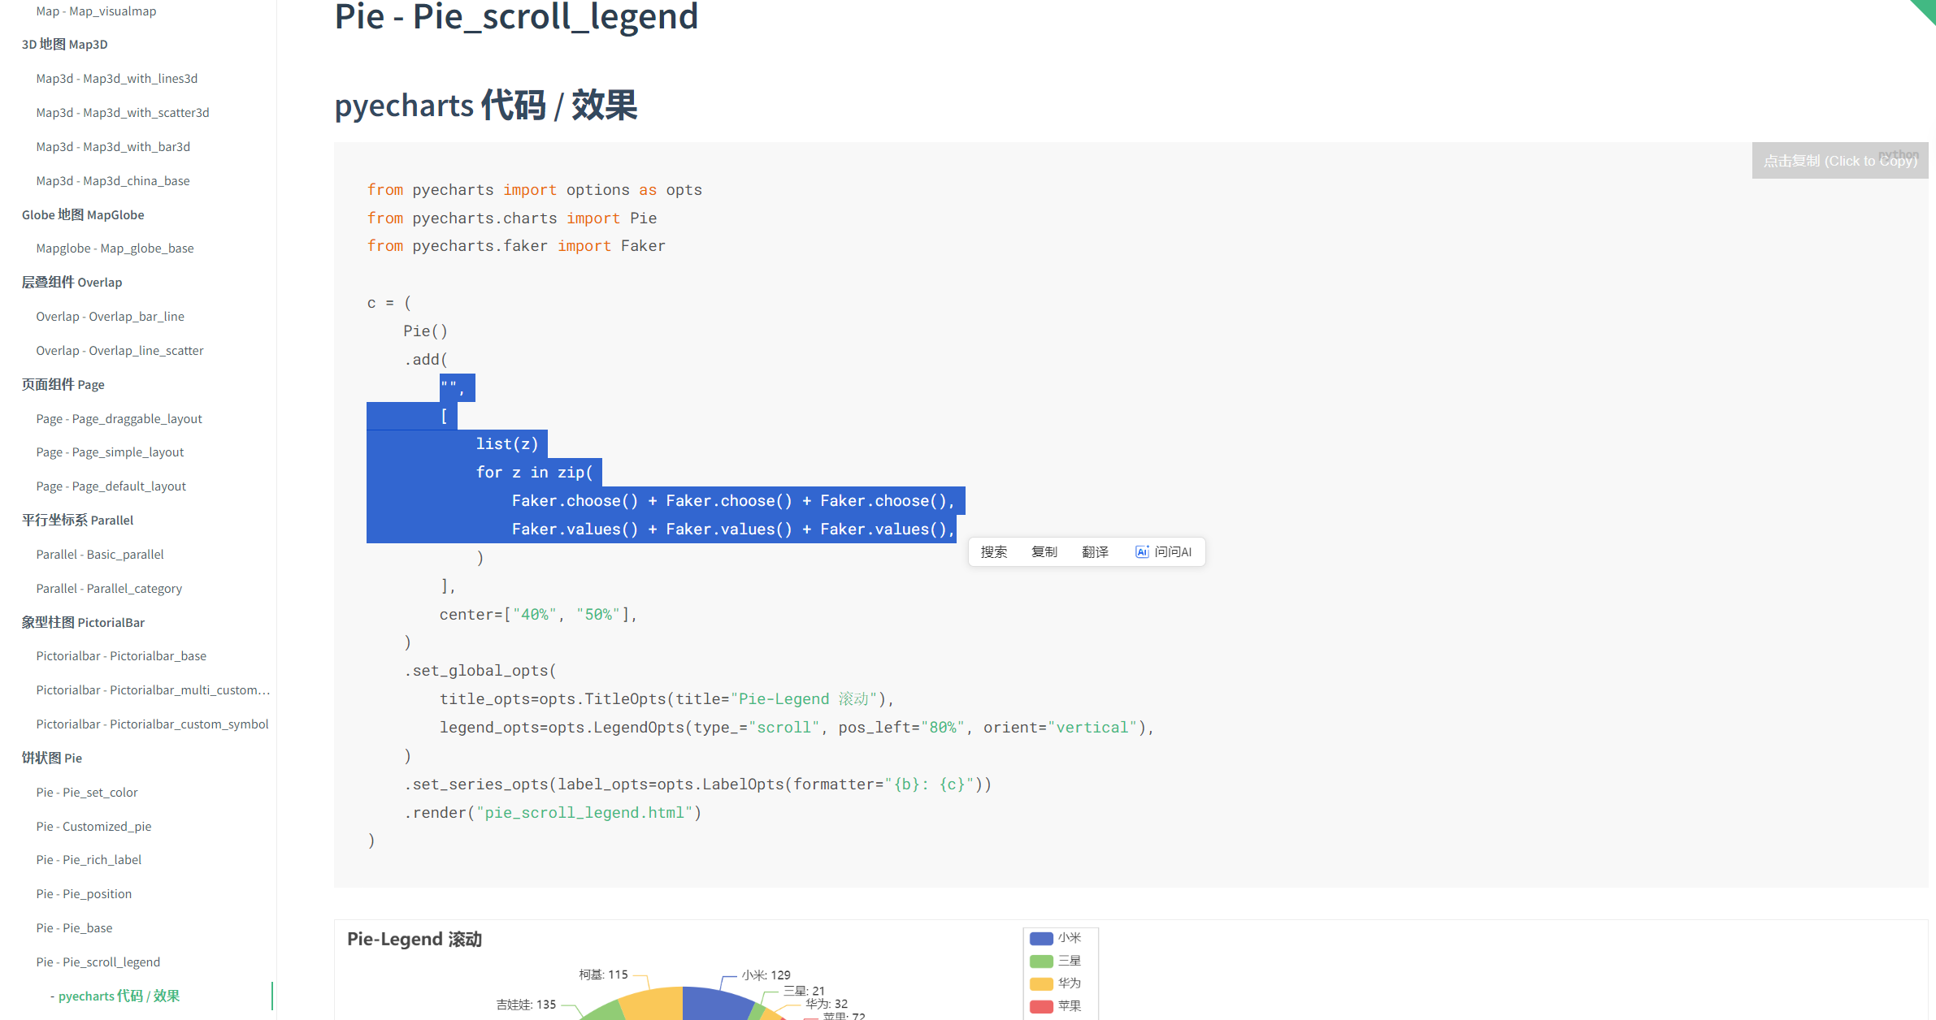Jump to pyecharts 代码 / 效果 anchor in sidebar
Viewport: 1936px width, 1020px height.
click(x=119, y=996)
